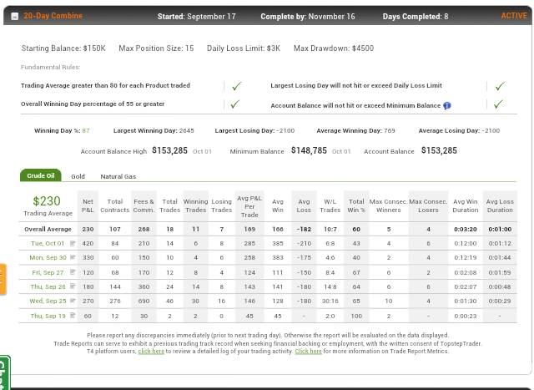The height and width of the screenshot is (390, 534).
Task: Open notes icon for Thu, Sep 26
Action: (73, 286)
